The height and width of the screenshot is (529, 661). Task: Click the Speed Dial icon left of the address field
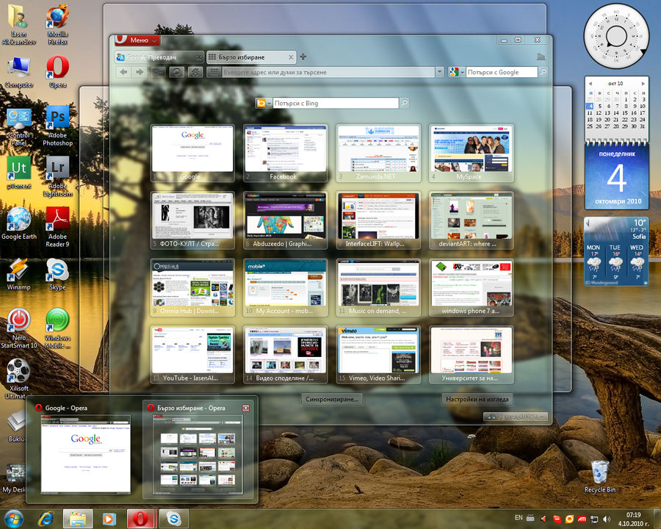(214, 72)
